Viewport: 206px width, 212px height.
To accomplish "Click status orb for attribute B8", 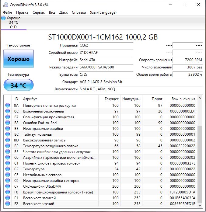I will pos(8,123).
